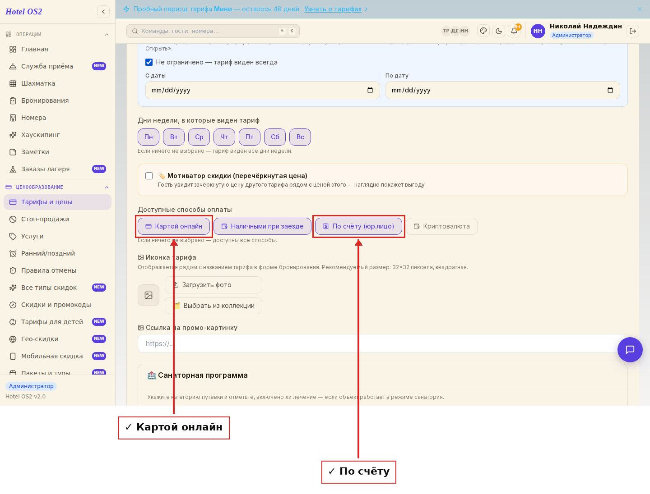Open the theme palette icon
Screen dimensions: 650x494
pos(483,31)
